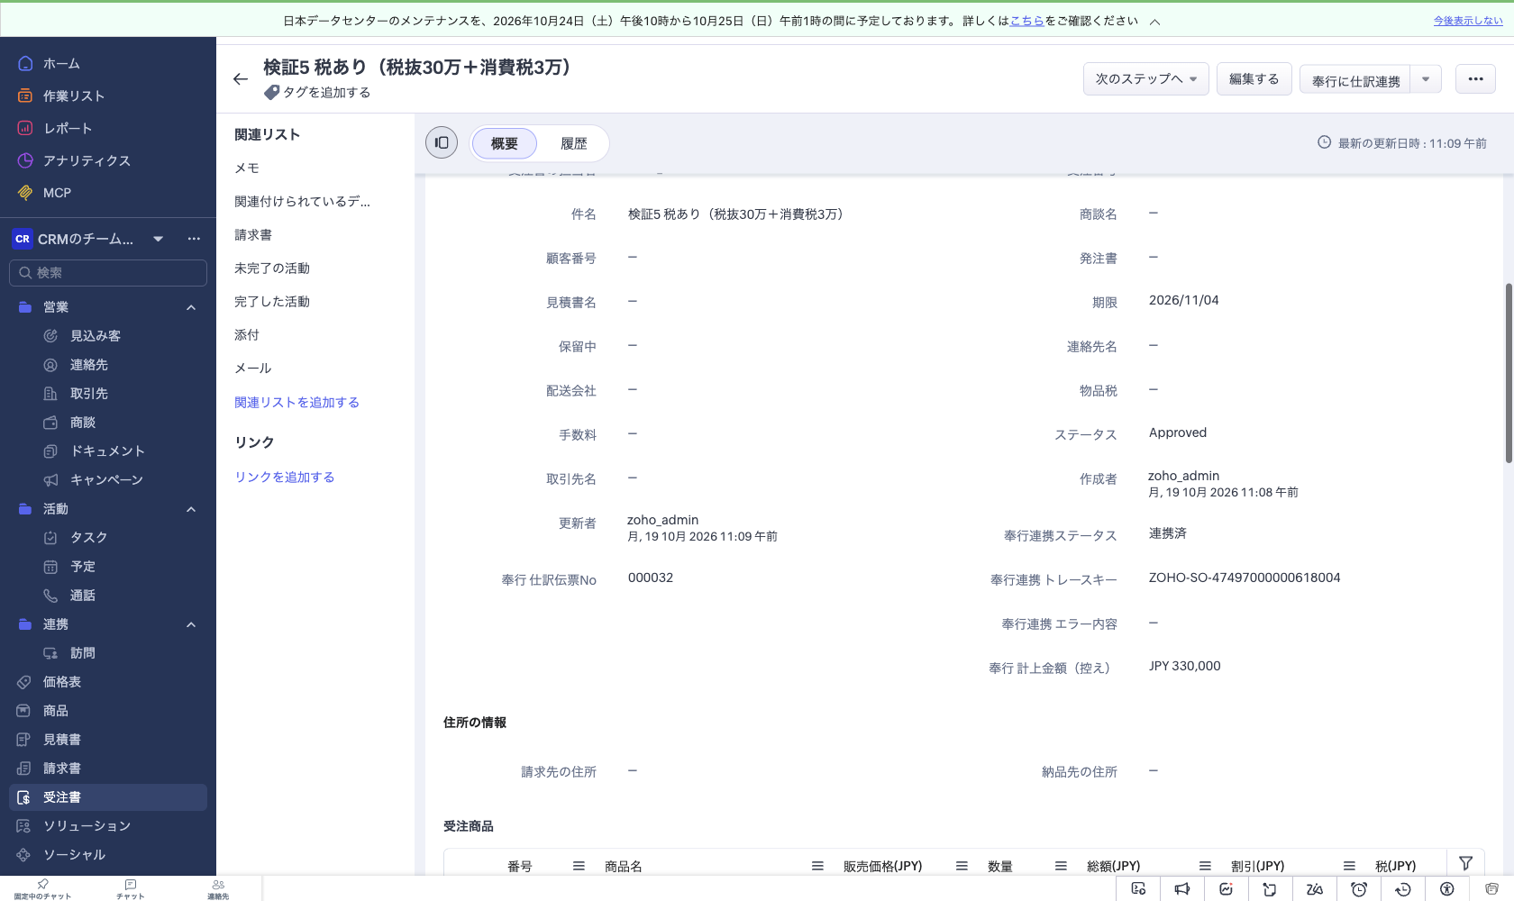Open タスク module
This screenshot has width=1514, height=901.
pos(89,538)
